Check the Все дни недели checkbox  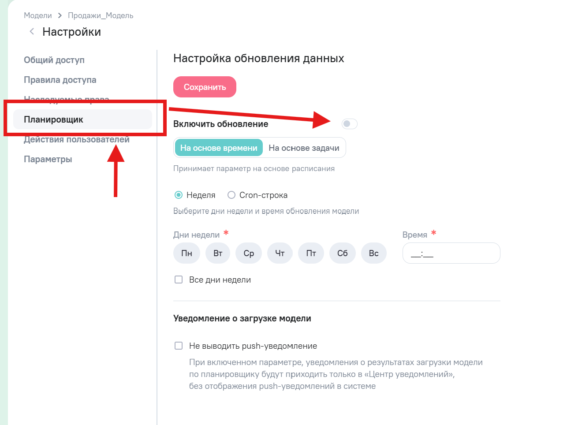tap(179, 280)
